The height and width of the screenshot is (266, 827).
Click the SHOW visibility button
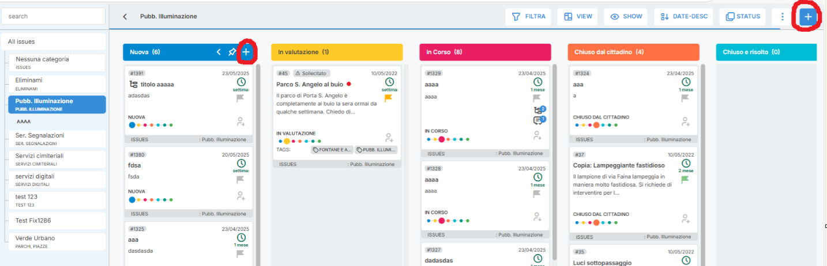click(x=626, y=17)
